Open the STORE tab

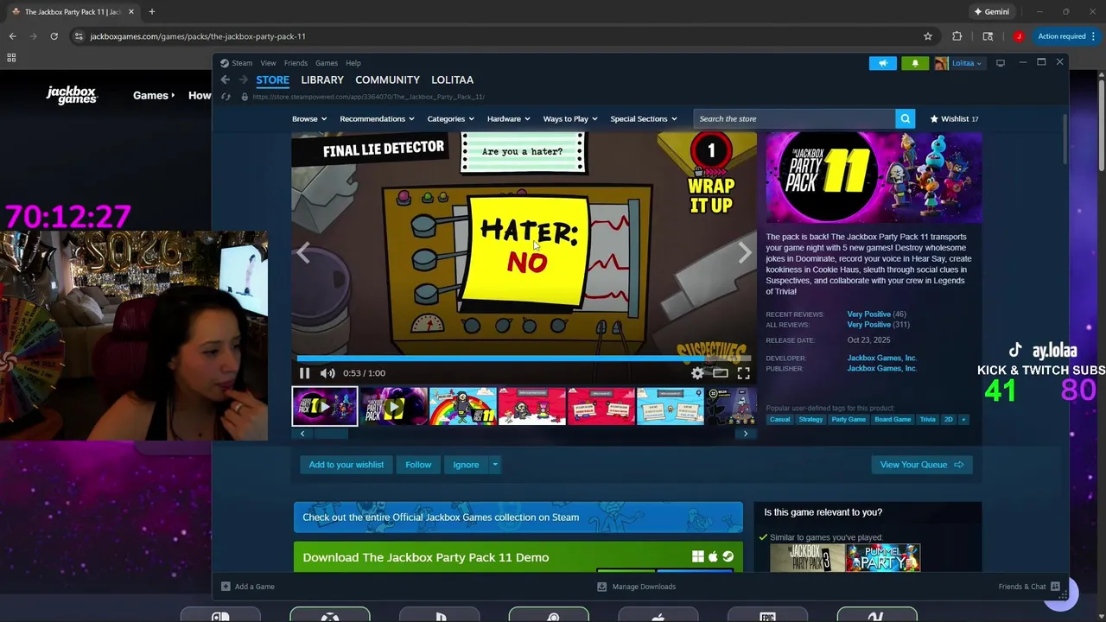(x=272, y=79)
